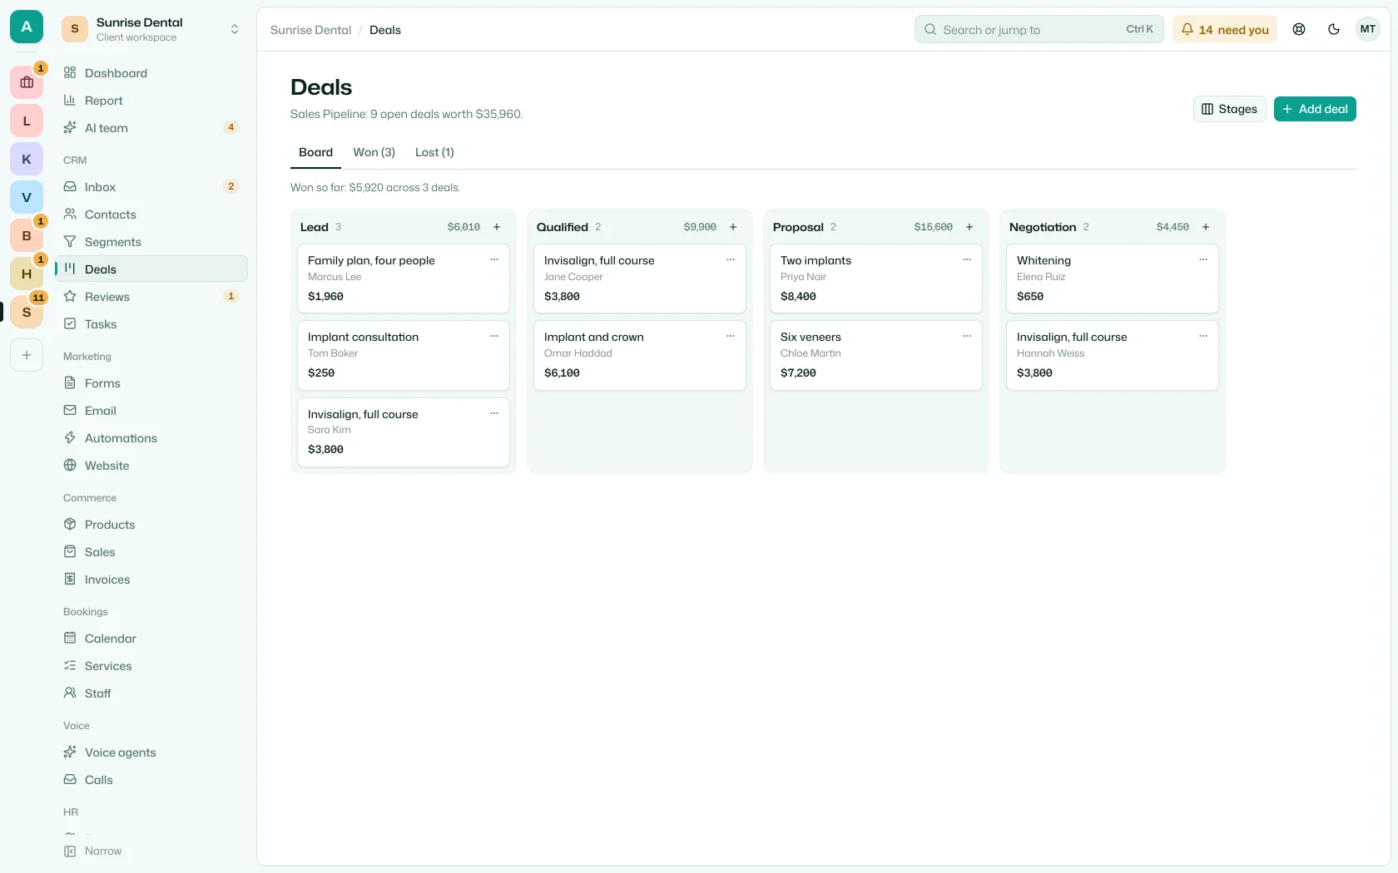Open the 14 need you notifications

(1224, 29)
